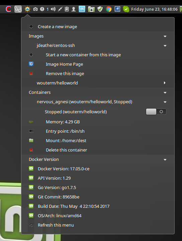Click the shield security tray icon

coord(100,9)
